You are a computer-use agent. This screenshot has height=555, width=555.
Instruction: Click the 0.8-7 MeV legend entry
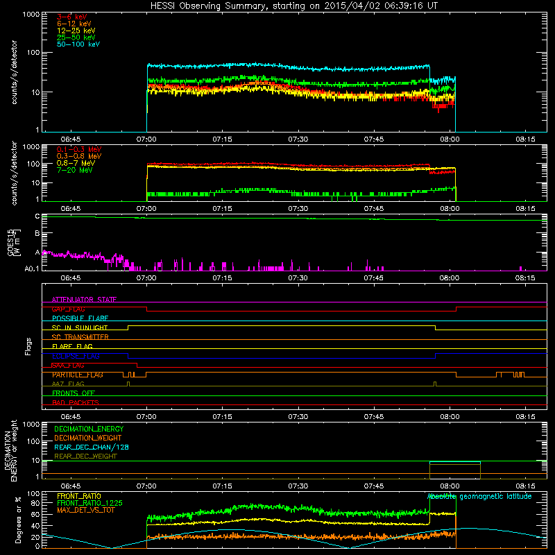coord(76,163)
